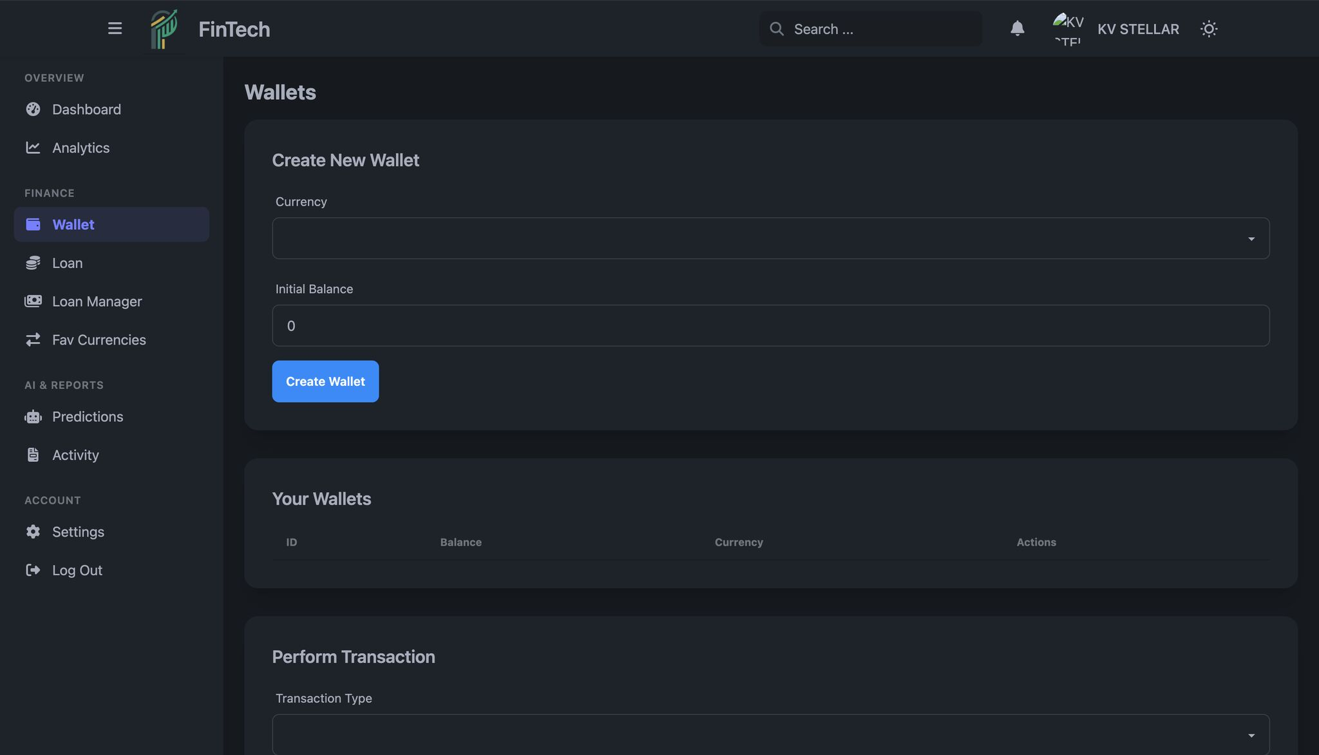The width and height of the screenshot is (1319, 755).
Task: Open the Transaction Type dropdown
Action: 770,734
